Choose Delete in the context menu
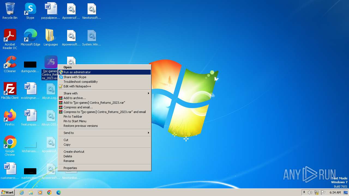Image resolution: width=349 pixels, height=196 pixels. (x=104, y=156)
